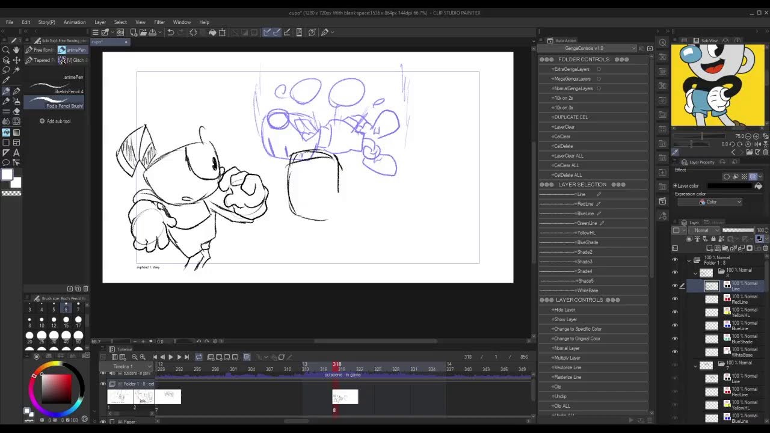
Task: Click New animation cel icon in timeline
Action: 211,357
